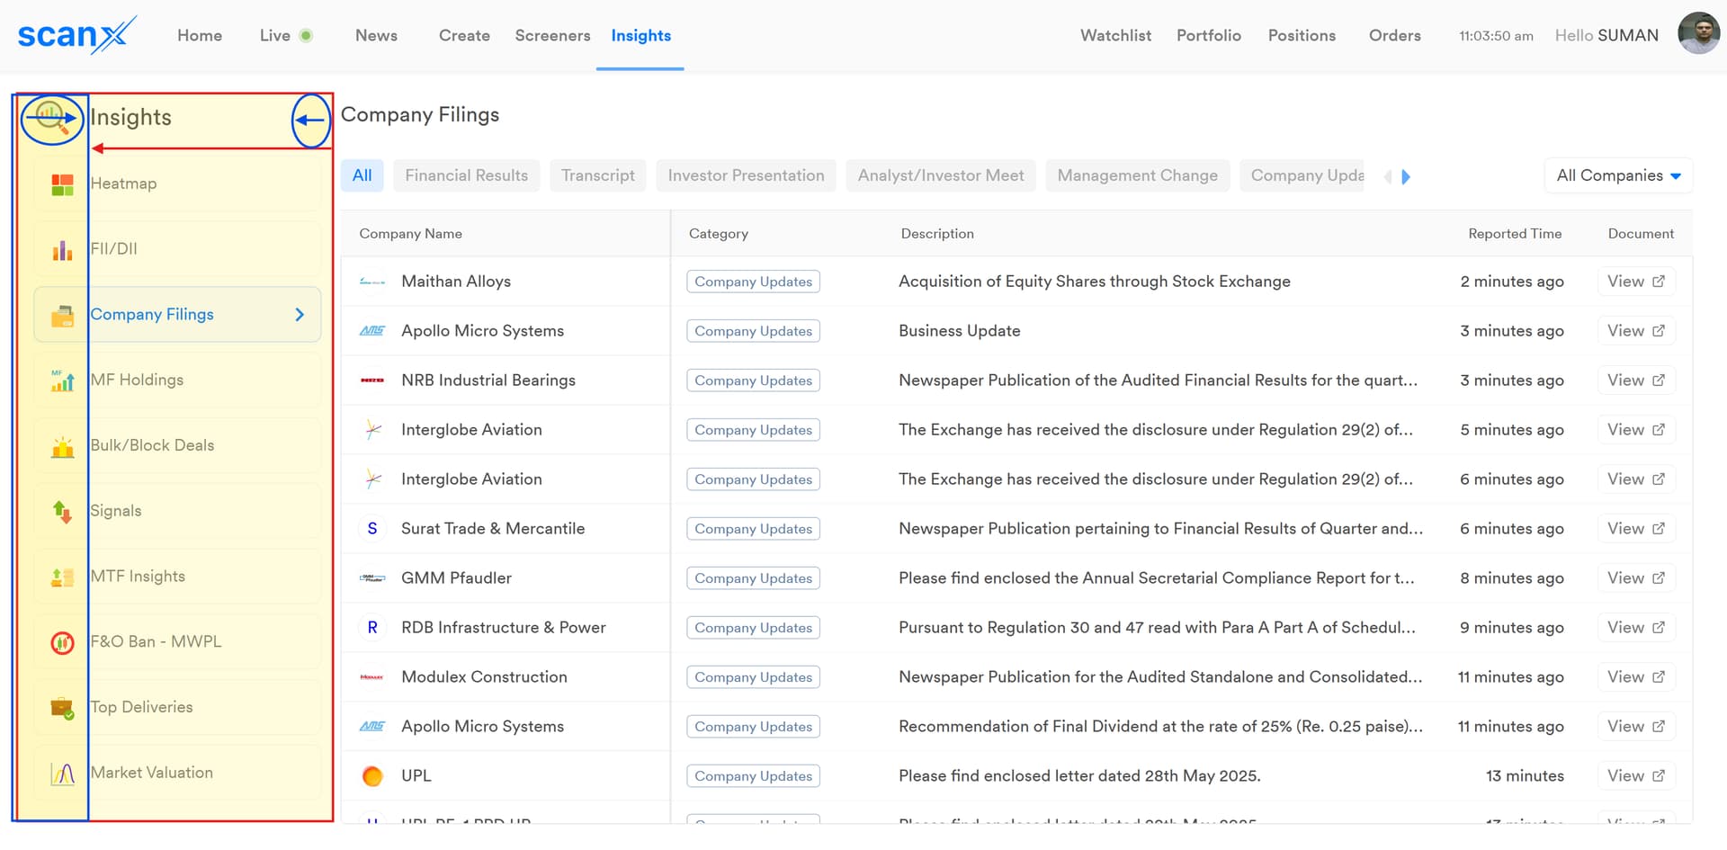Open the News navigation item
Viewport: 1727px width, 850px height.
pyautogui.click(x=376, y=35)
